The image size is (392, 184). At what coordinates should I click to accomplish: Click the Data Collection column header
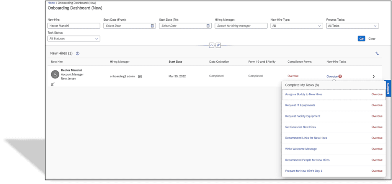(x=219, y=62)
